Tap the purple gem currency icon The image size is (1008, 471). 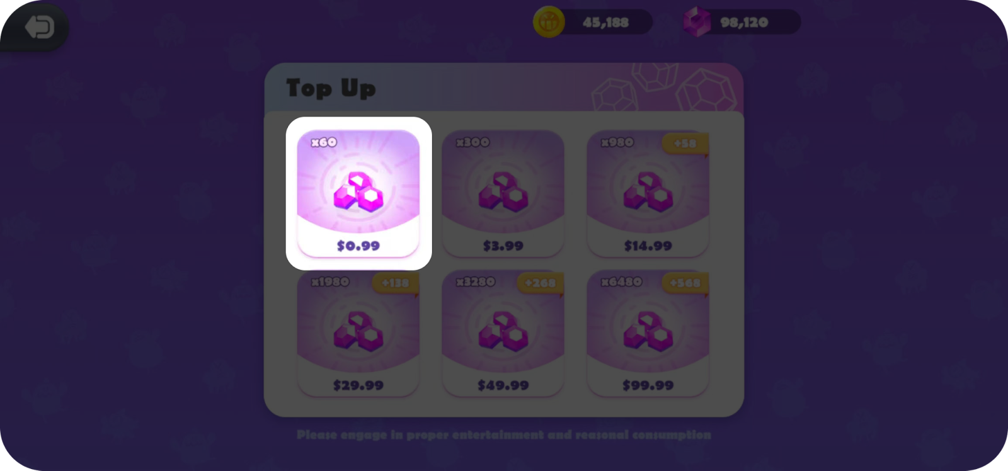697,22
